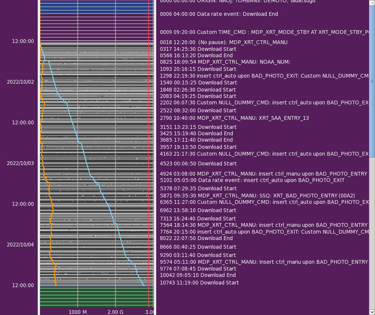Click the 1000 M label on horizontal axis
This screenshot has height=315, width=375.
click(x=78, y=312)
